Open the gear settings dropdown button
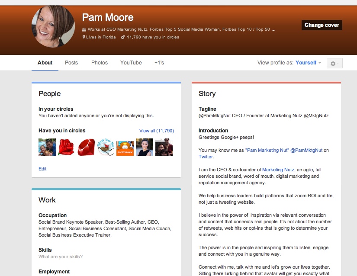357x276 pixels. coord(334,63)
